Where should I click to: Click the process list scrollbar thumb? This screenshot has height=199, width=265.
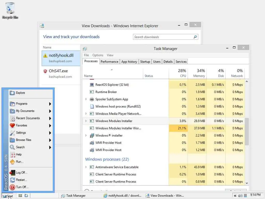tap(247, 131)
